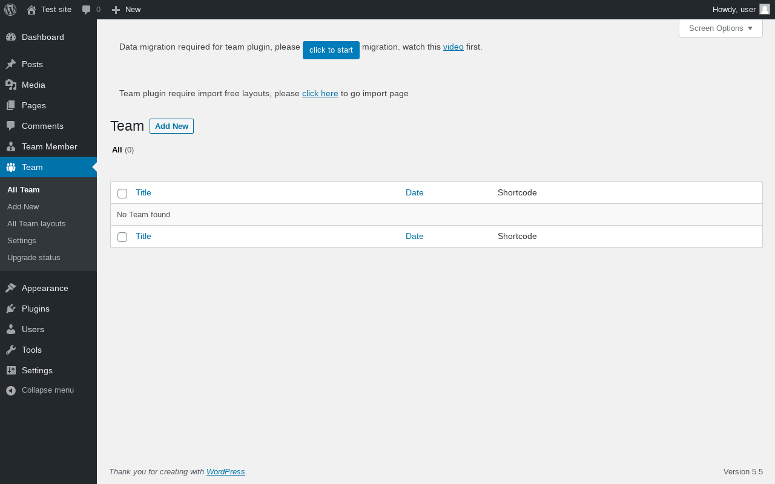Click the user avatar icon
Viewport: 775px width, 484px height.
tap(765, 9)
